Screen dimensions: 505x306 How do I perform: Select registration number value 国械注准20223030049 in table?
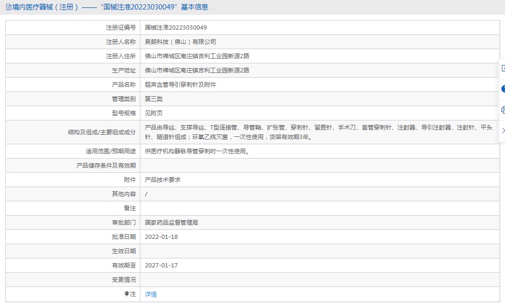point(176,27)
